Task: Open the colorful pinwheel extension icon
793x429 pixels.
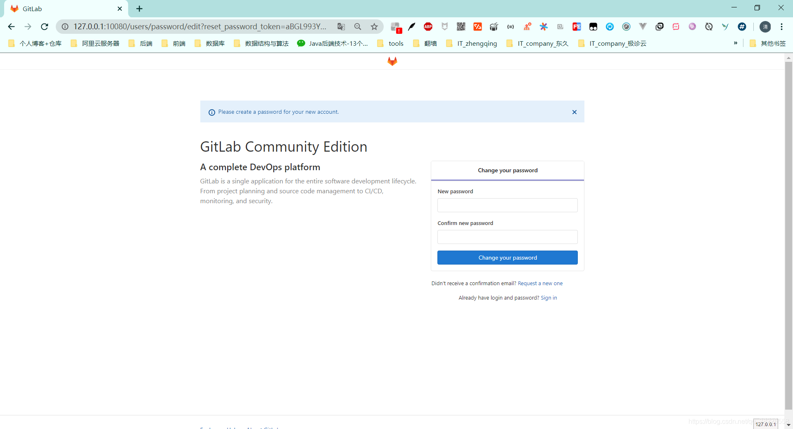Action: pyautogui.click(x=544, y=27)
